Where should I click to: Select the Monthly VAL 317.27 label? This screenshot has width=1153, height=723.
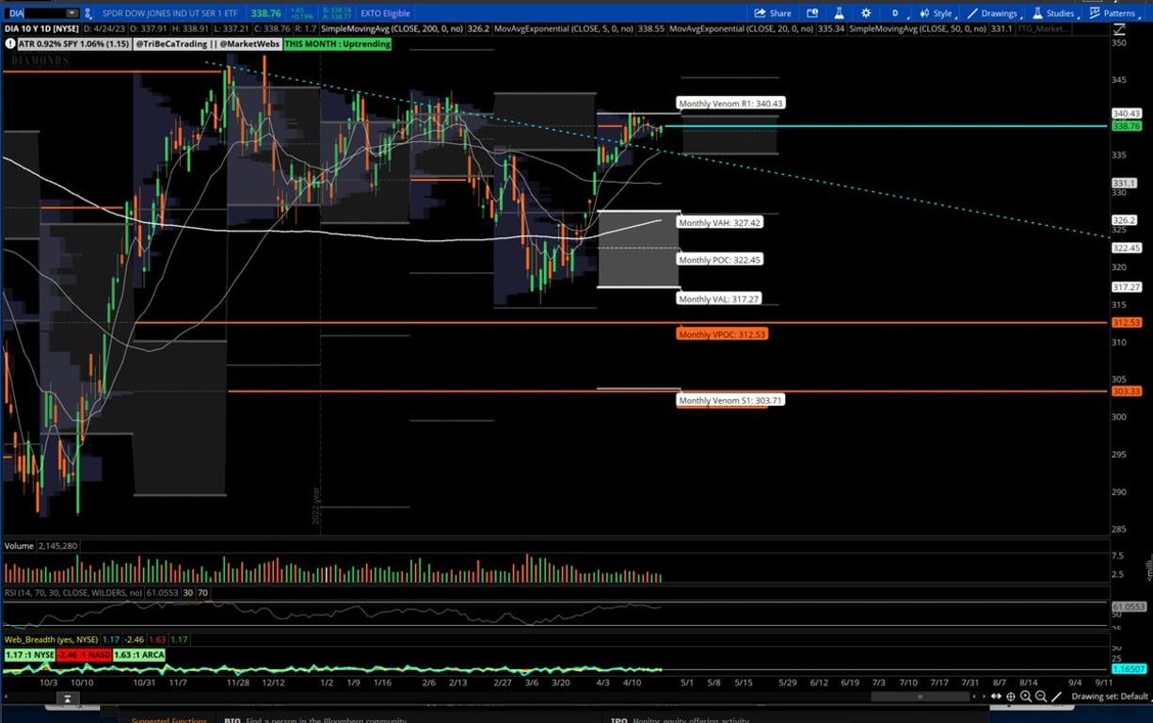tap(719, 299)
